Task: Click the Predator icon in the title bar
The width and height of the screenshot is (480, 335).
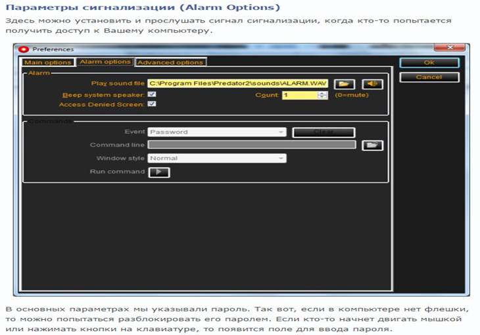Action: tap(24, 49)
